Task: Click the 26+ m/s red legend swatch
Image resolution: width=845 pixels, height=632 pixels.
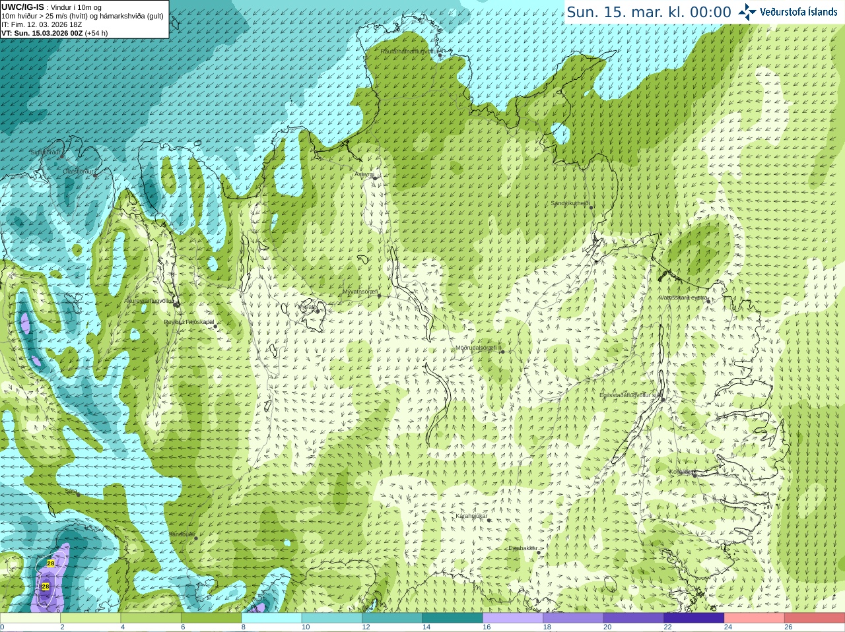Action: tap(815, 618)
